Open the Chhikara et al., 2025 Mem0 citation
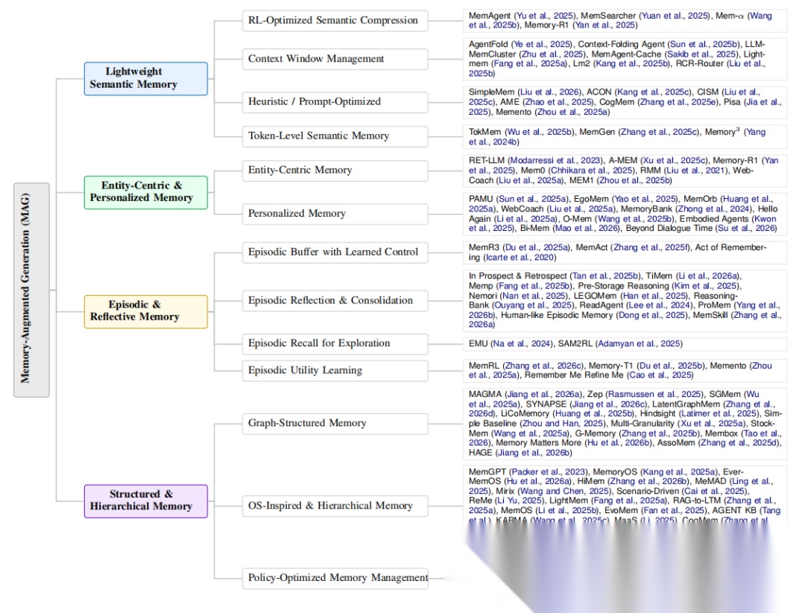 point(593,171)
